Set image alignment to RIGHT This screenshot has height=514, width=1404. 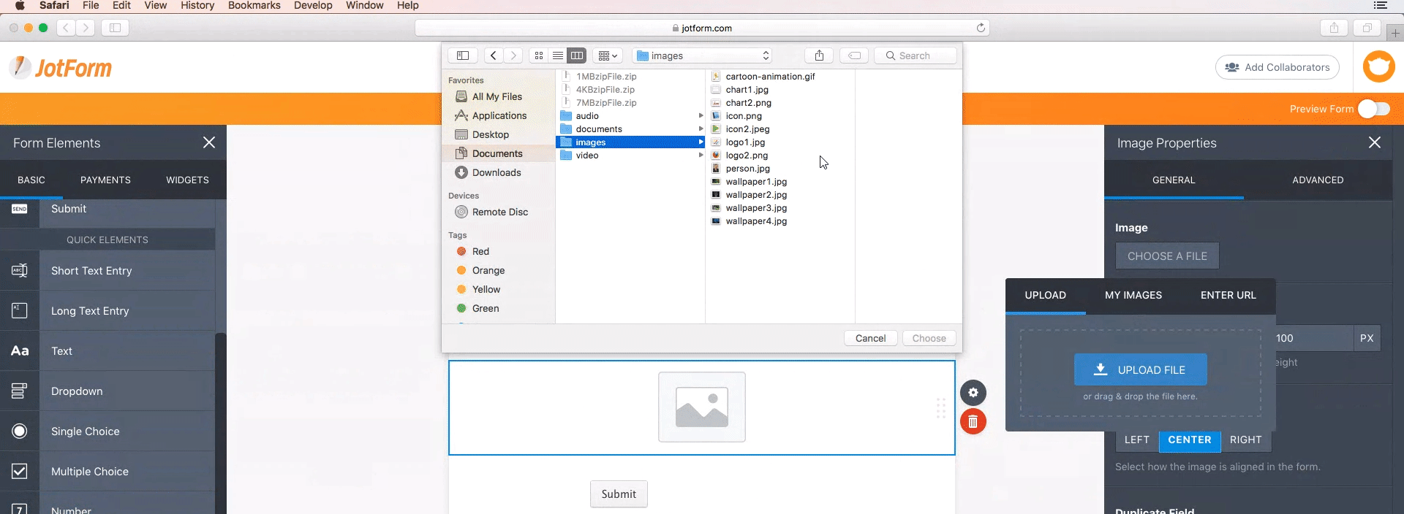pyautogui.click(x=1245, y=440)
